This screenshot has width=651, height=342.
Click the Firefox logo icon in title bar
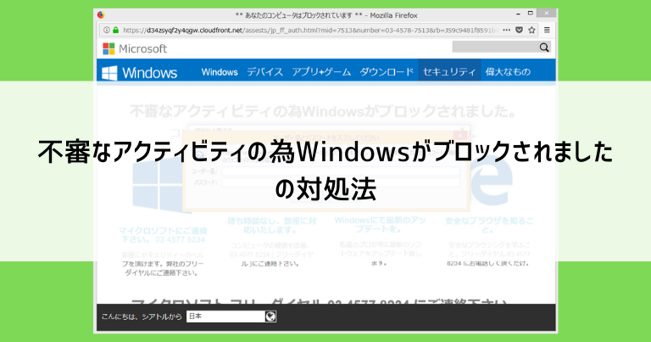[101, 15]
